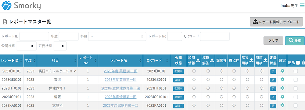Click upload icon in 問題用紙 column header
The width and height of the screenshot is (305, 110).
[266, 60]
